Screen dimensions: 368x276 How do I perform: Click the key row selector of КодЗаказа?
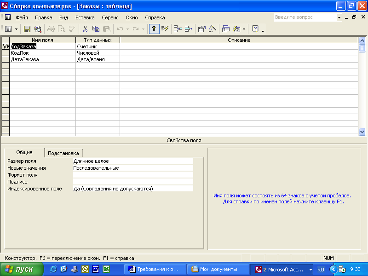tap(6, 46)
